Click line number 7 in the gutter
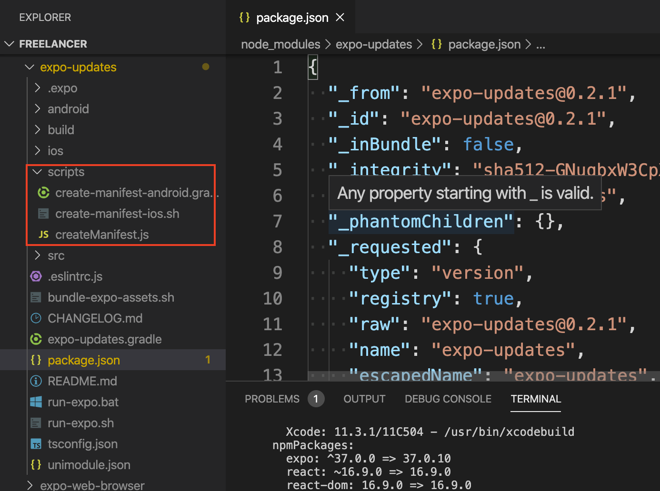The image size is (660, 491). tap(277, 221)
